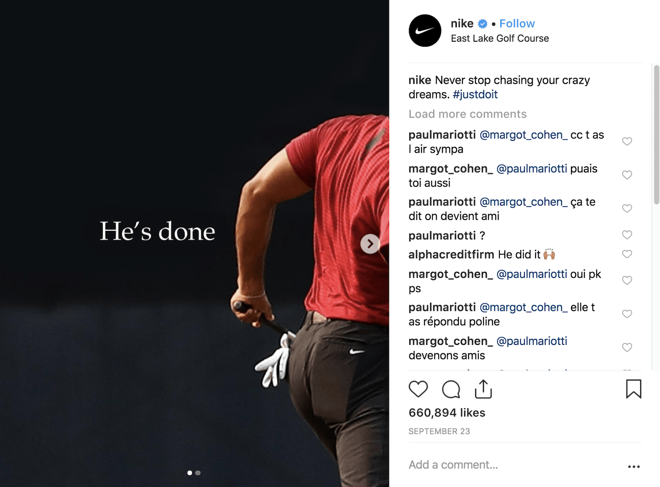
Task: Open the East Lake Golf Course location
Action: (500, 38)
